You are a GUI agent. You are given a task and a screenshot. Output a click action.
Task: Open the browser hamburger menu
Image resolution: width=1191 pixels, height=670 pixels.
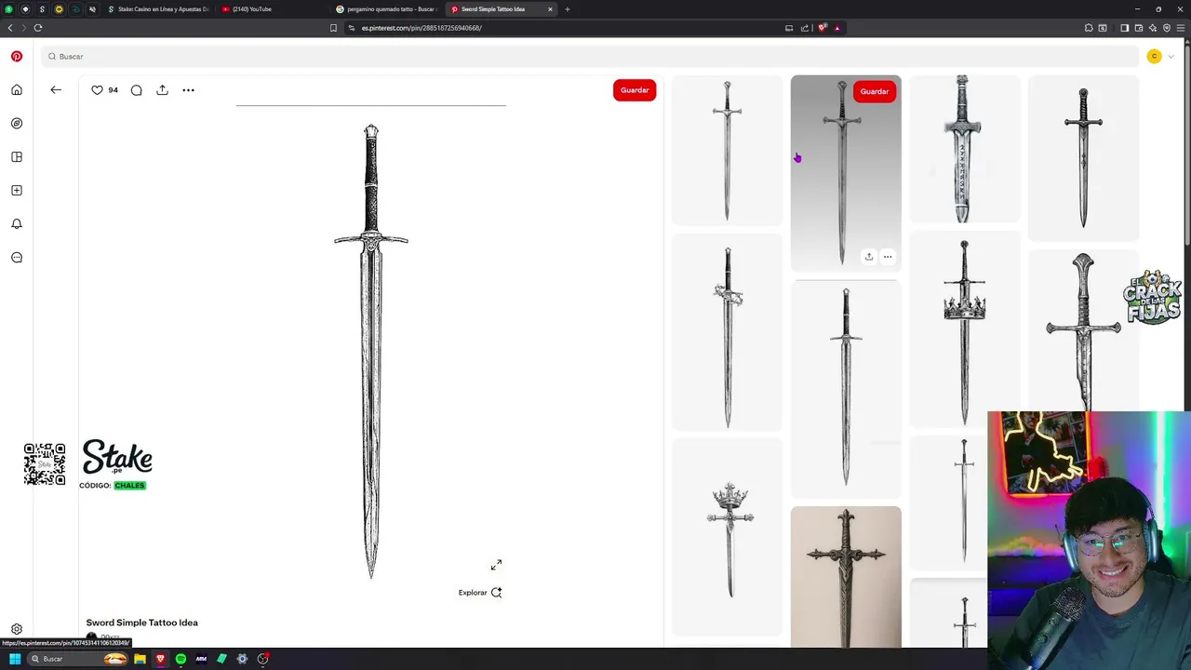click(x=1181, y=28)
